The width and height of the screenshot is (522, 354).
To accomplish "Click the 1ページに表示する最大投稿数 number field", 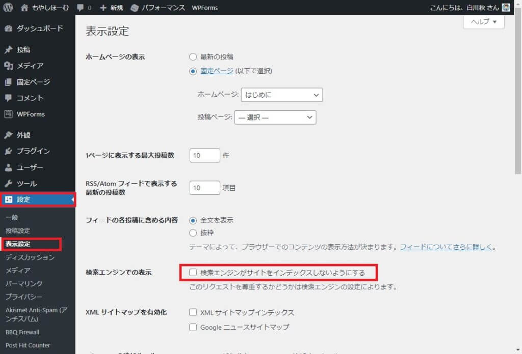I will click(x=204, y=155).
